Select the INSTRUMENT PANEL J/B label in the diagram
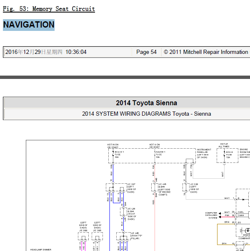250x251 pixels. point(204,154)
